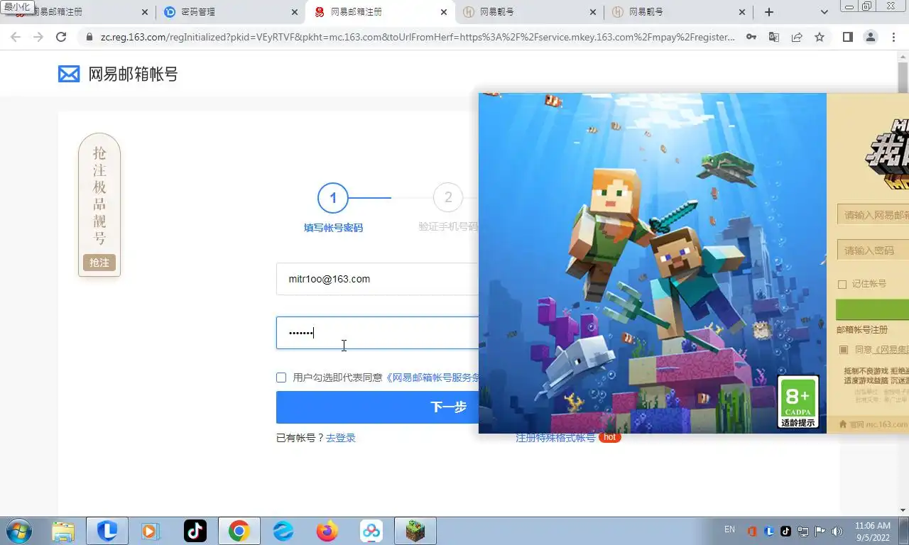Open the cloud drive taskbar icon
The height and width of the screenshot is (545, 909).
pos(371,531)
